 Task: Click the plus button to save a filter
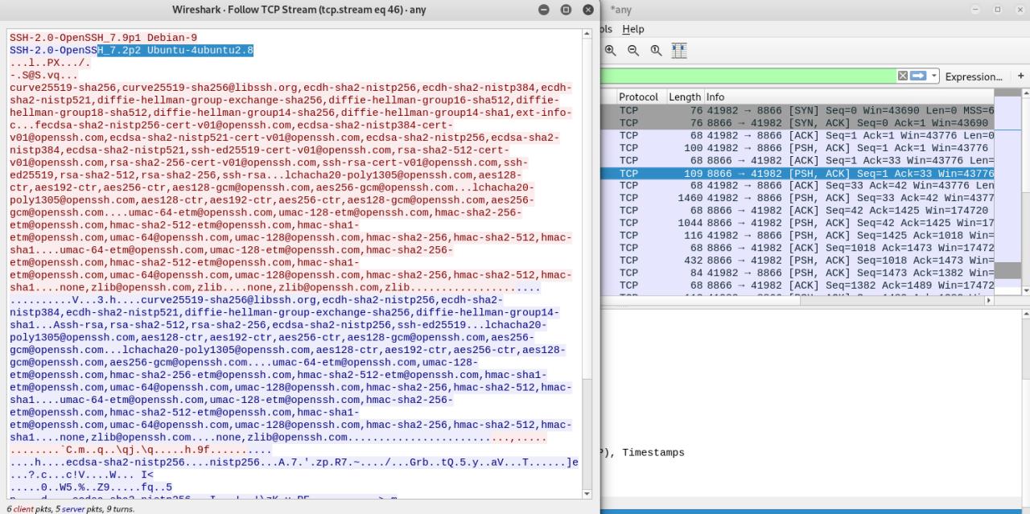(1020, 76)
